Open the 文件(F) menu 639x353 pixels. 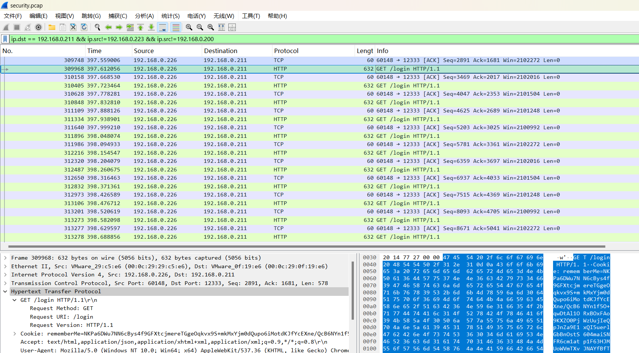click(13, 16)
